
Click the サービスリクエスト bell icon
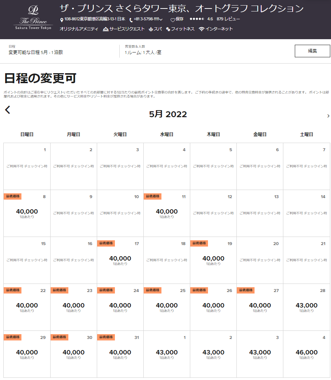pos(106,29)
